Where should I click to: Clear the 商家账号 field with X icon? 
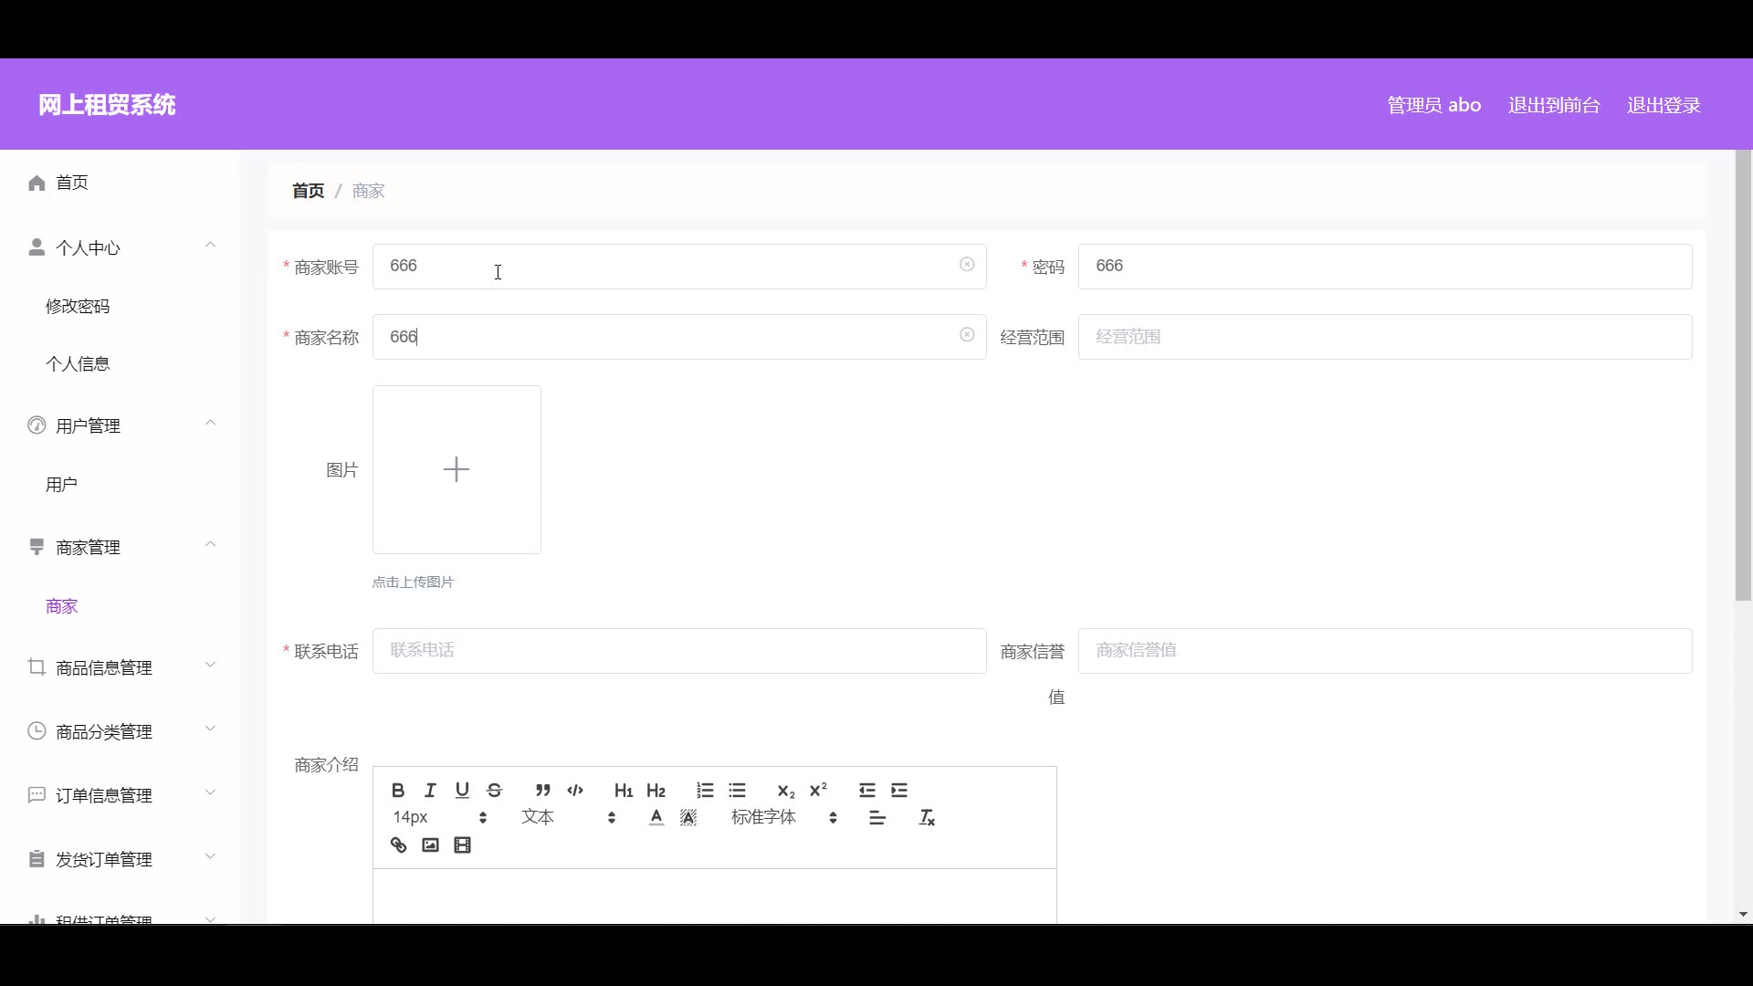[967, 265]
